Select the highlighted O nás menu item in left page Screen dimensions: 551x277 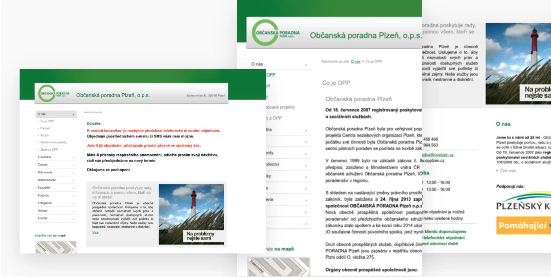56,114
